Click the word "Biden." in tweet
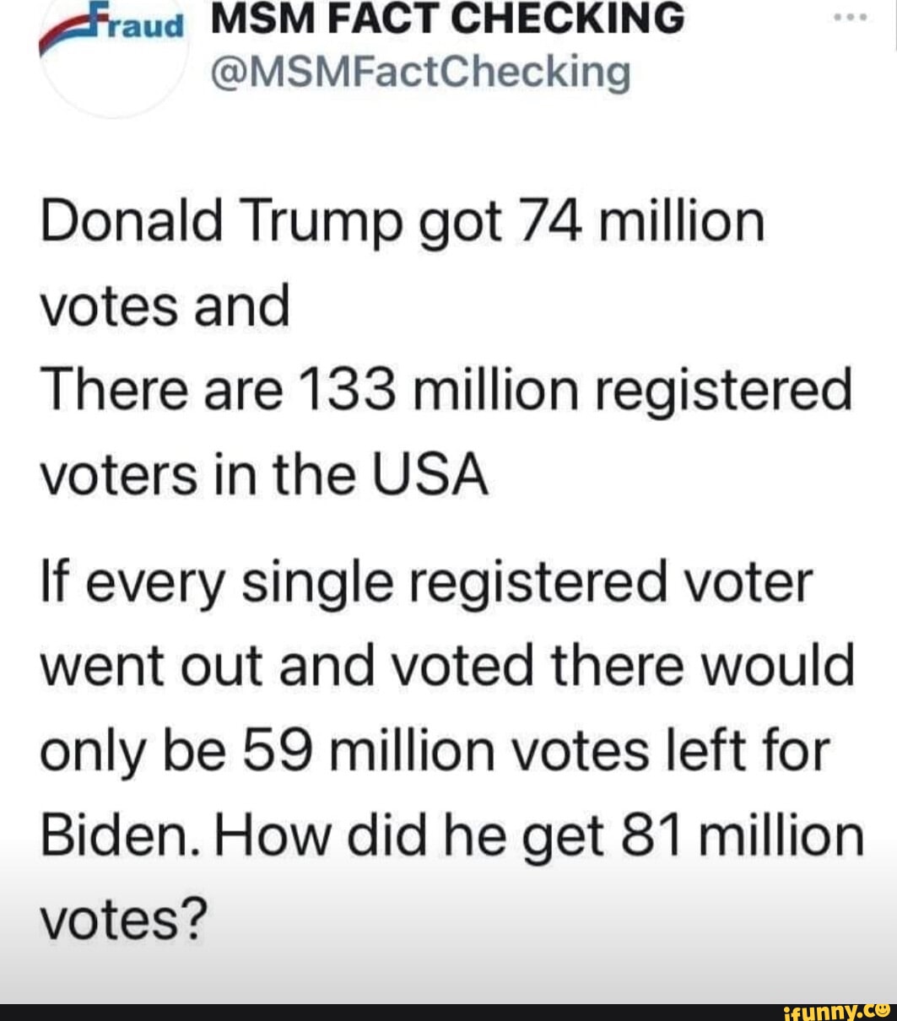This screenshot has width=897, height=1021. tap(105, 835)
